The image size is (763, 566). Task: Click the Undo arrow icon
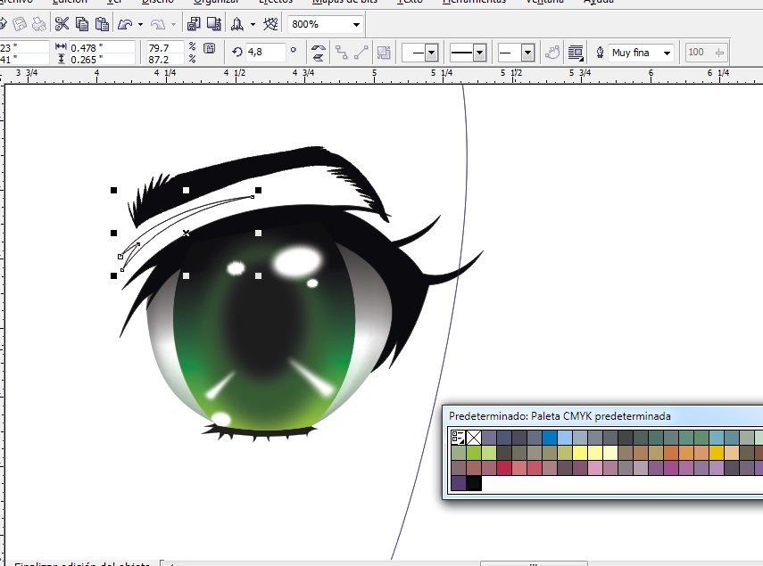coord(125,24)
